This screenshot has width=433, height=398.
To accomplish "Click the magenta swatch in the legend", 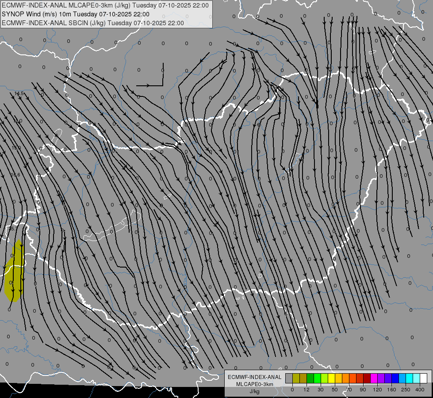I will pyautogui.click(x=374, y=378).
